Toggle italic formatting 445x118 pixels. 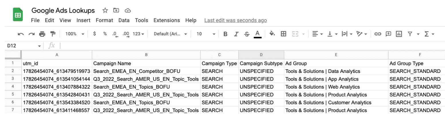[236, 34]
